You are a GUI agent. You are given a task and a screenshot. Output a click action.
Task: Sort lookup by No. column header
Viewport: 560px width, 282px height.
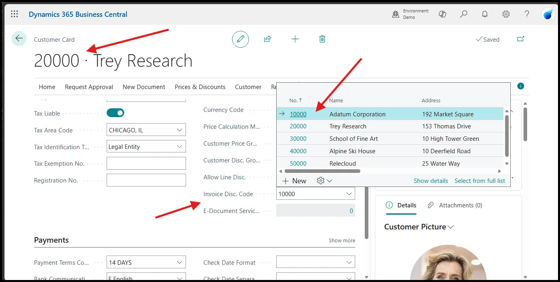[x=296, y=100]
